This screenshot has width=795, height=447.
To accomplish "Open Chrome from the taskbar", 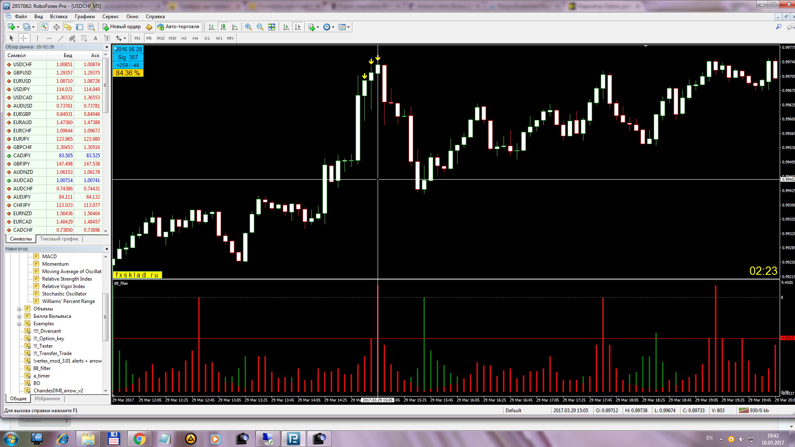I will click(140, 439).
